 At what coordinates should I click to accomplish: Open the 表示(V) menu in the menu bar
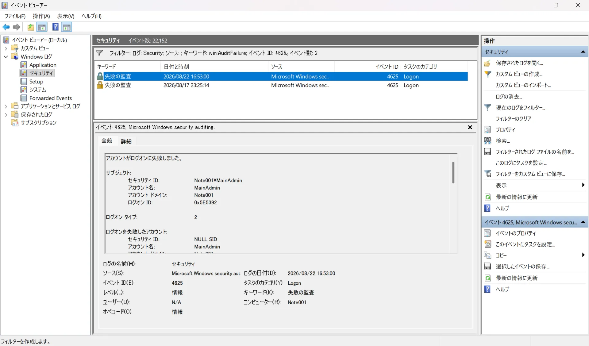coord(66,16)
